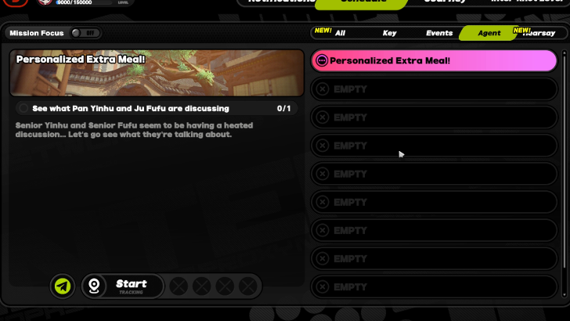The height and width of the screenshot is (321, 570).
Task: Click the first crossed-out reward slot
Action: (179, 287)
